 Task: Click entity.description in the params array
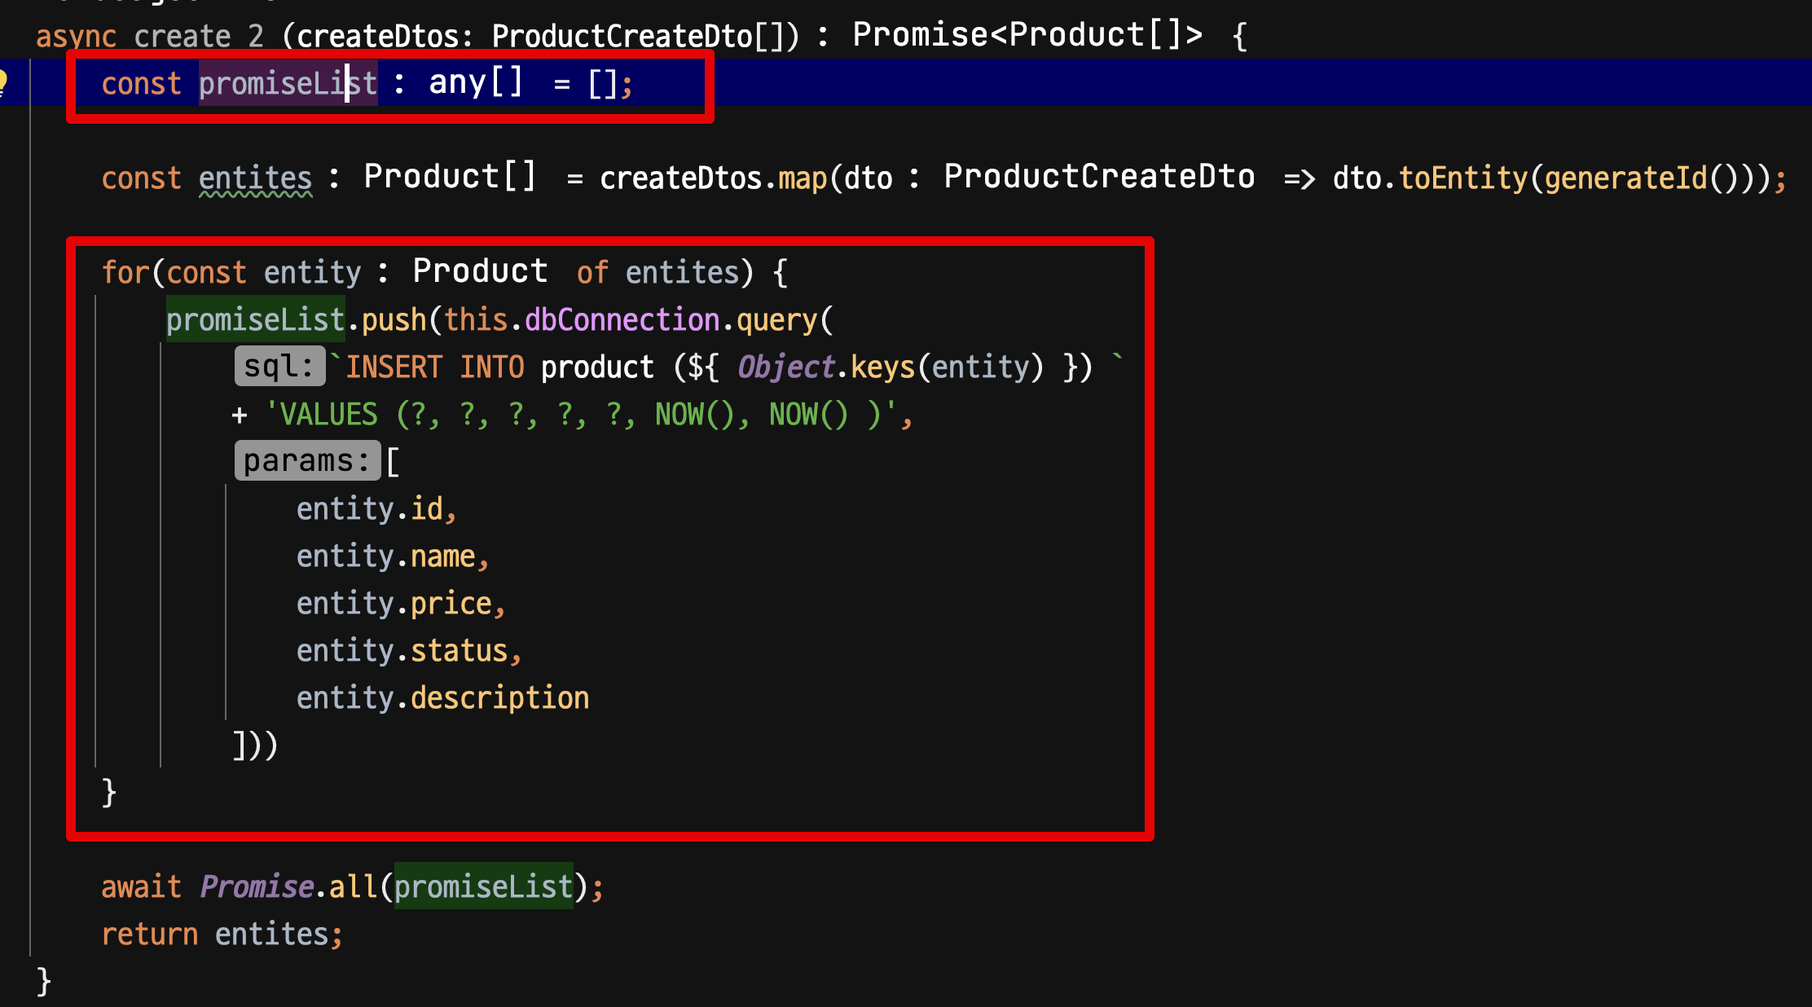[x=442, y=697]
